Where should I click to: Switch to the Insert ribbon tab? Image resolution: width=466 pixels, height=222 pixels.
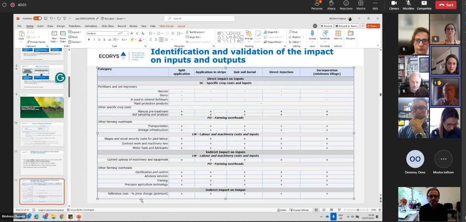click(x=40, y=26)
